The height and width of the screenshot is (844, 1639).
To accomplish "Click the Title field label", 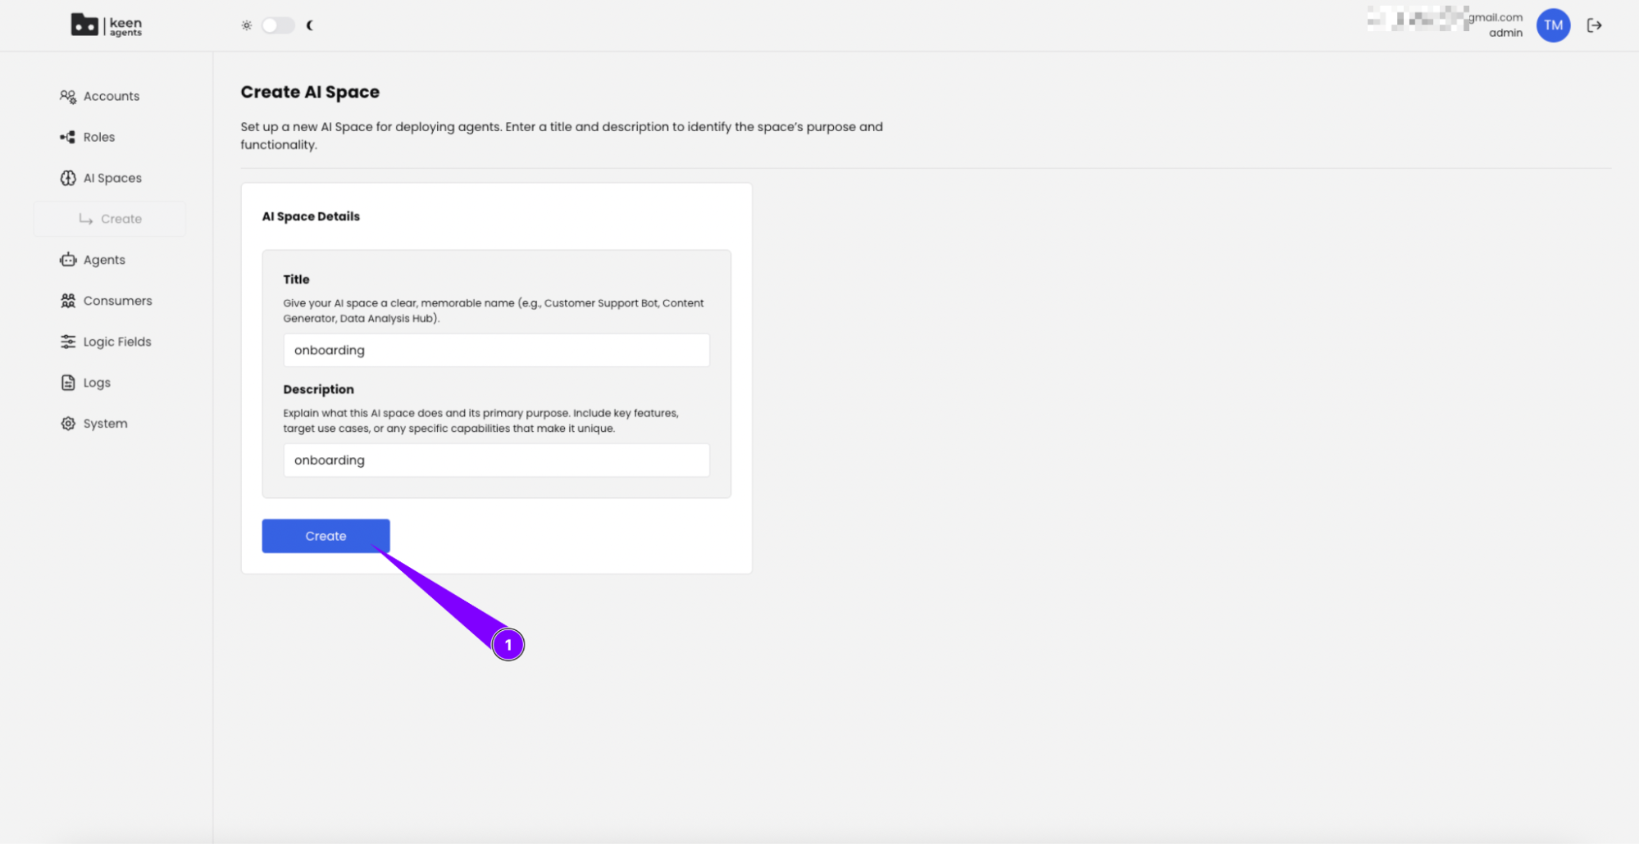I will [x=296, y=279].
